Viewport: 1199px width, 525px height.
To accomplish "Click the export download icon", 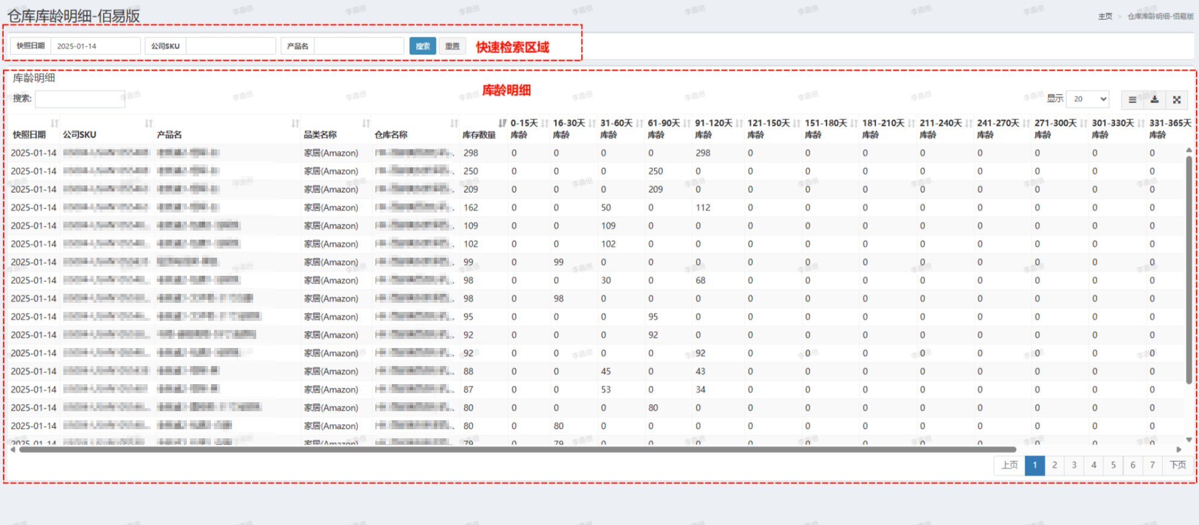I will (x=1154, y=99).
